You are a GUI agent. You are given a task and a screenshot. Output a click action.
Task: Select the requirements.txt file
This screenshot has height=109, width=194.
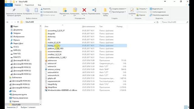54,81
